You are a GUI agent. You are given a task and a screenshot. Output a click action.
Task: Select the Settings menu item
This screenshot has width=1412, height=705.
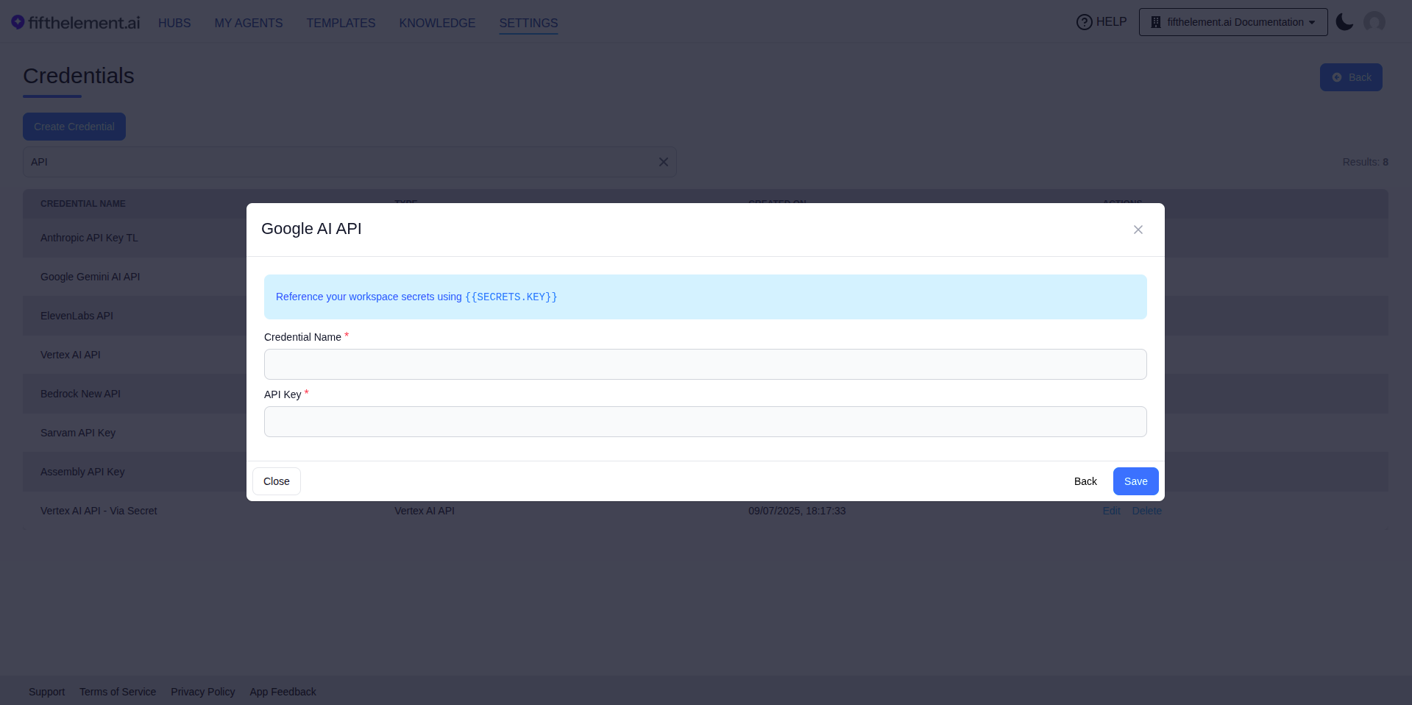pos(528,23)
